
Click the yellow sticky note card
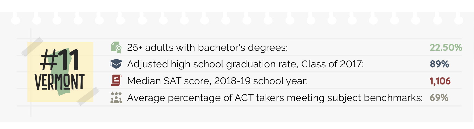point(60,72)
